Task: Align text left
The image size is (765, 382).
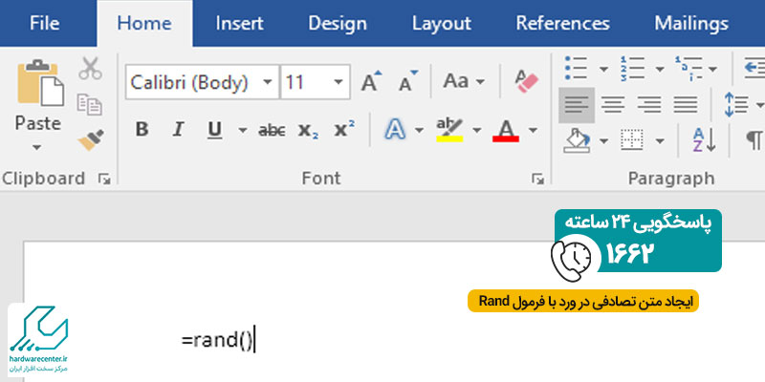Action: point(577,105)
